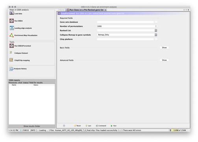Open the Load data step

pyautogui.click(x=16, y=13)
